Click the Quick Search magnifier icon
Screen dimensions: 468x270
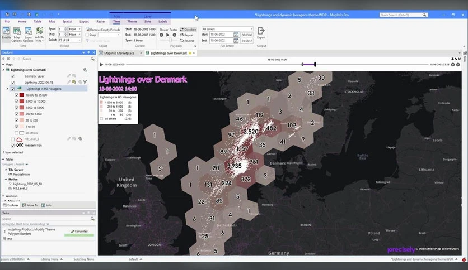424,15
